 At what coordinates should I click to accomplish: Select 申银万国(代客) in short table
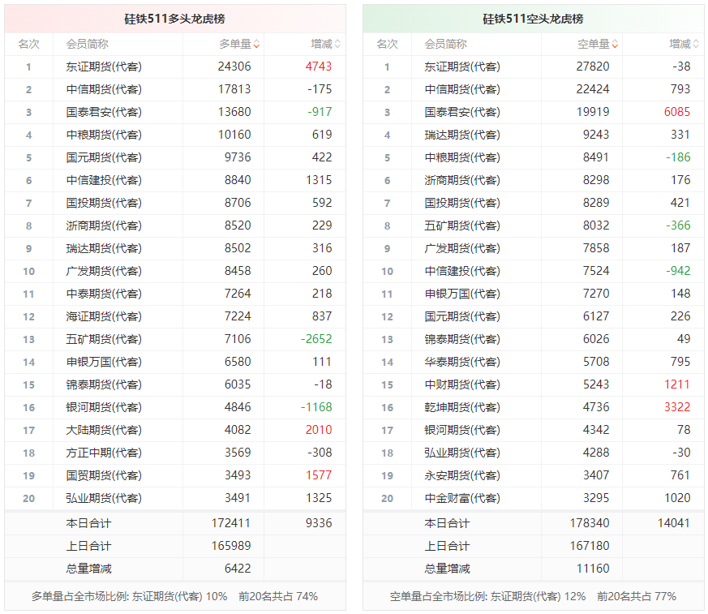[462, 294]
